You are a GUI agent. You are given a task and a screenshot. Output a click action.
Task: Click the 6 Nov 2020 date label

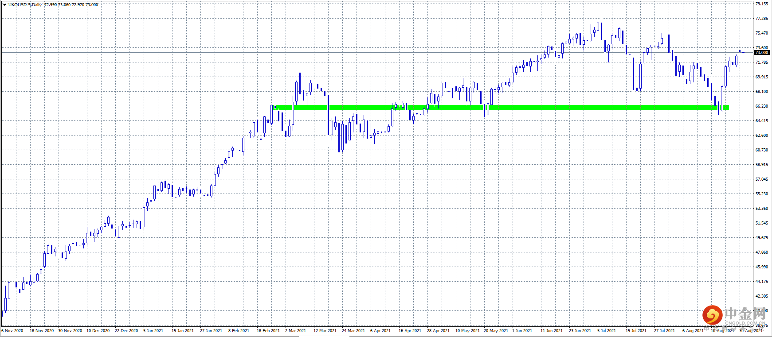pos(12,330)
